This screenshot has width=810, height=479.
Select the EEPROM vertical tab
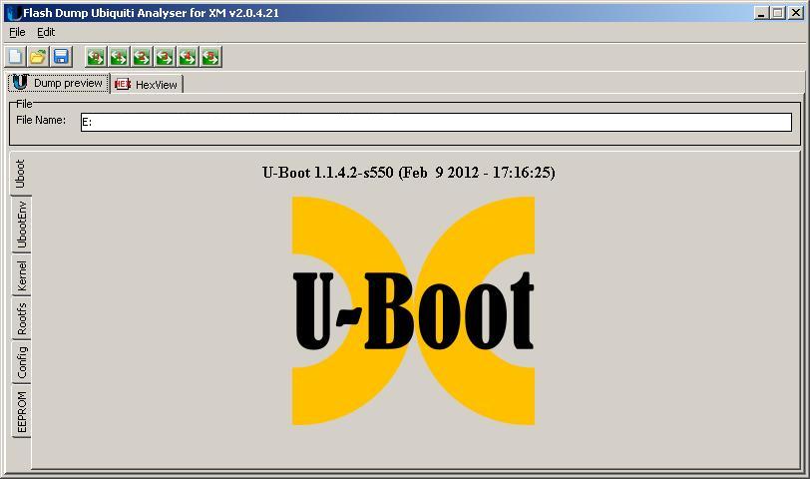(x=21, y=411)
